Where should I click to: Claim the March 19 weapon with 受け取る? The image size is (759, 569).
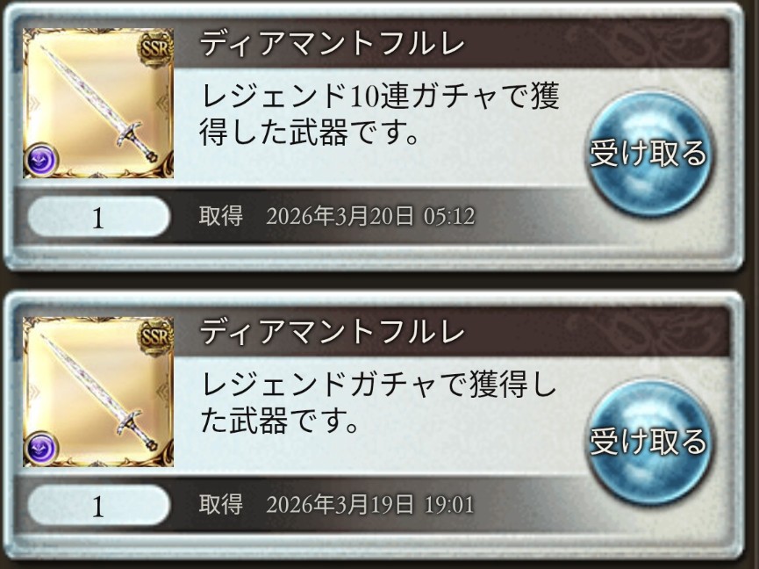click(x=648, y=443)
